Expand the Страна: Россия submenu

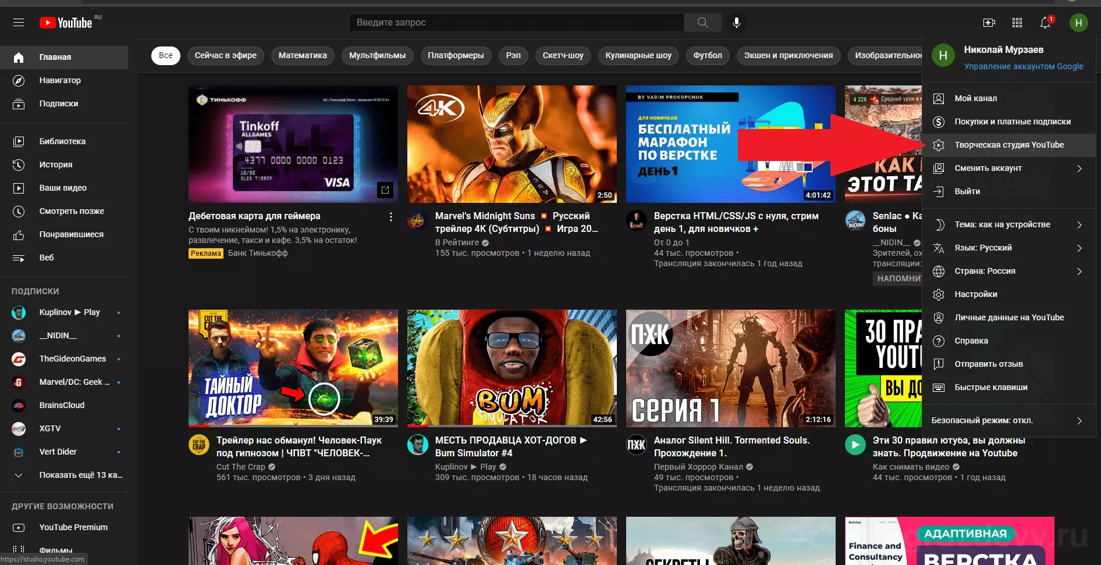point(1009,271)
